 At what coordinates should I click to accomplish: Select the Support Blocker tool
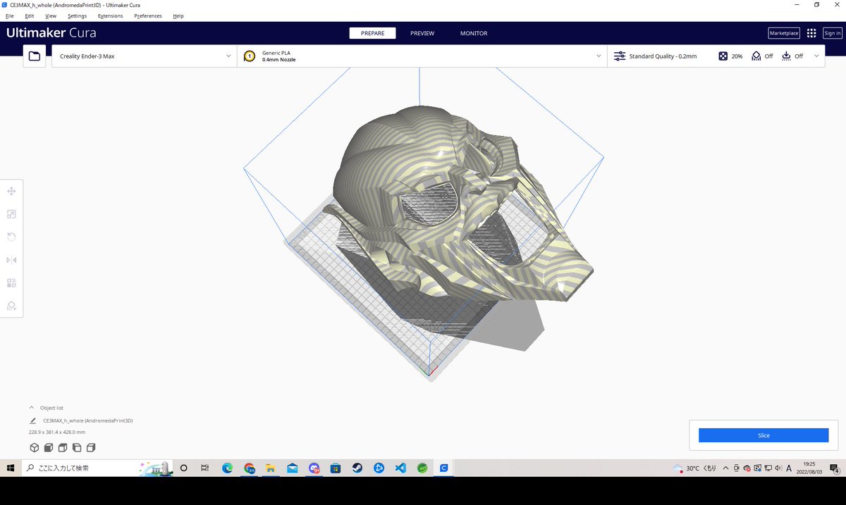[x=11, y=306]
